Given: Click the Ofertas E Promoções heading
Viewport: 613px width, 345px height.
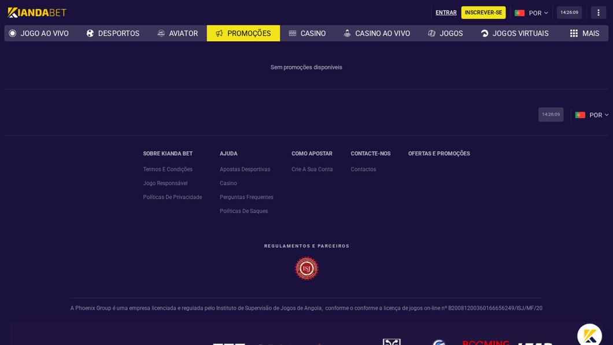Looking at the screenshot, I should point(439,154).
